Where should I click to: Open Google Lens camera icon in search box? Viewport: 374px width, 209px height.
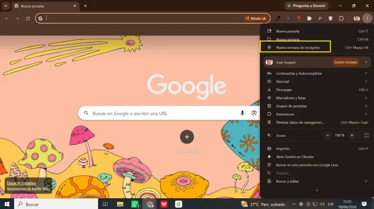(x=254, y=113)
